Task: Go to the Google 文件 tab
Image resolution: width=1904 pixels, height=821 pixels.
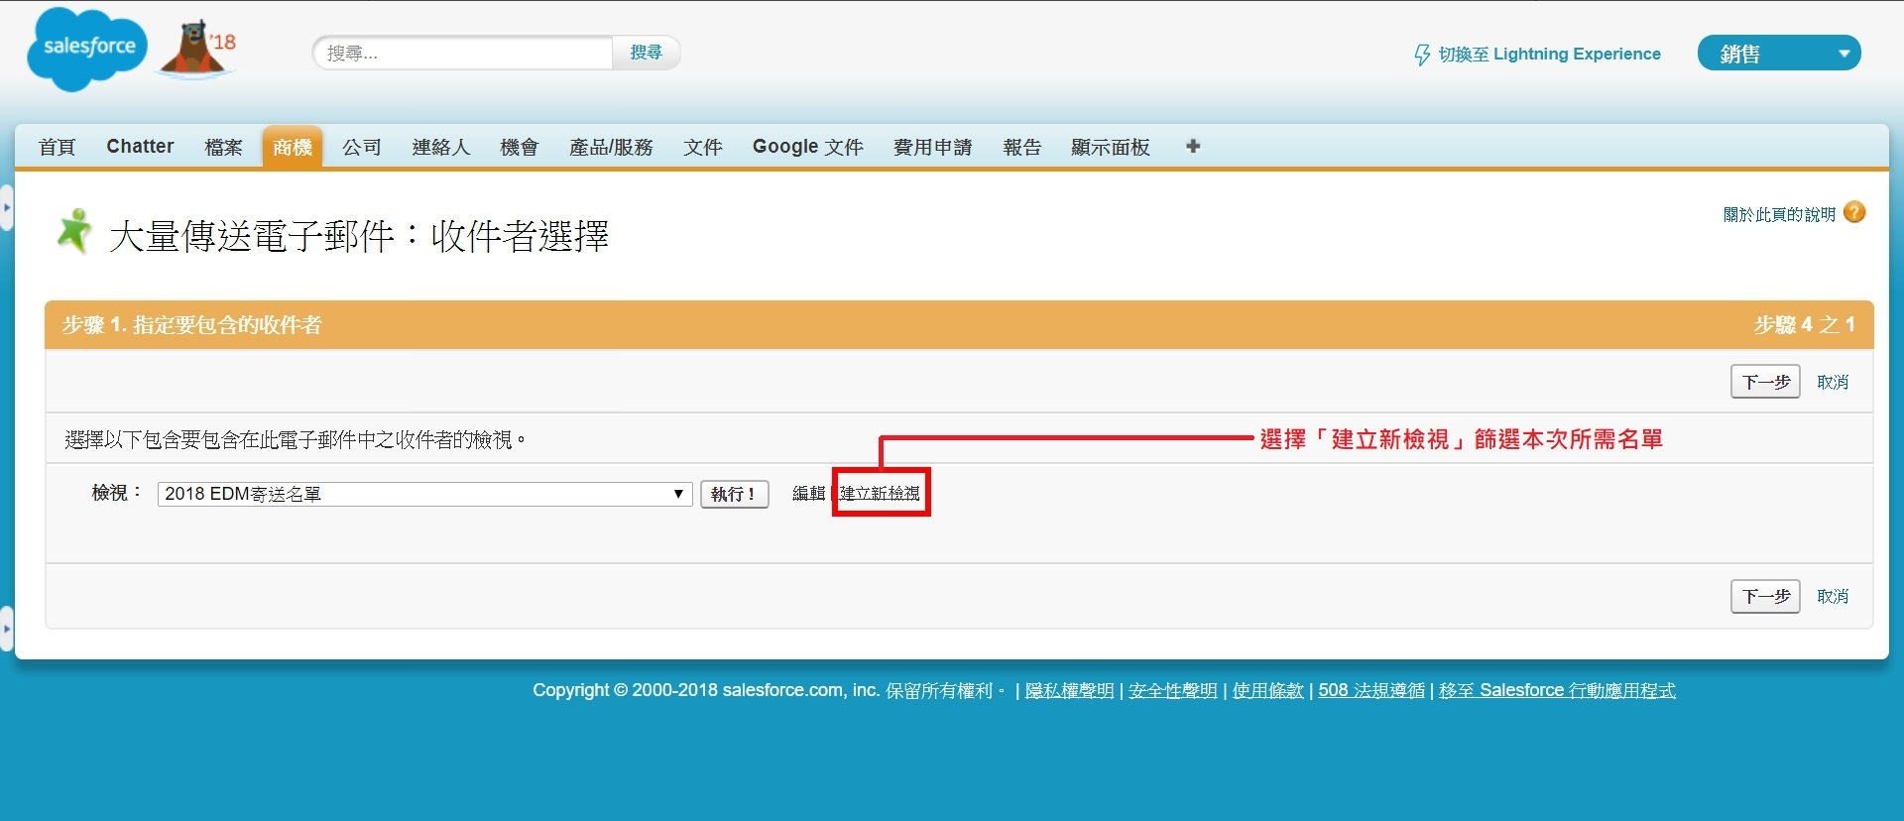Action: pos(807,147)
